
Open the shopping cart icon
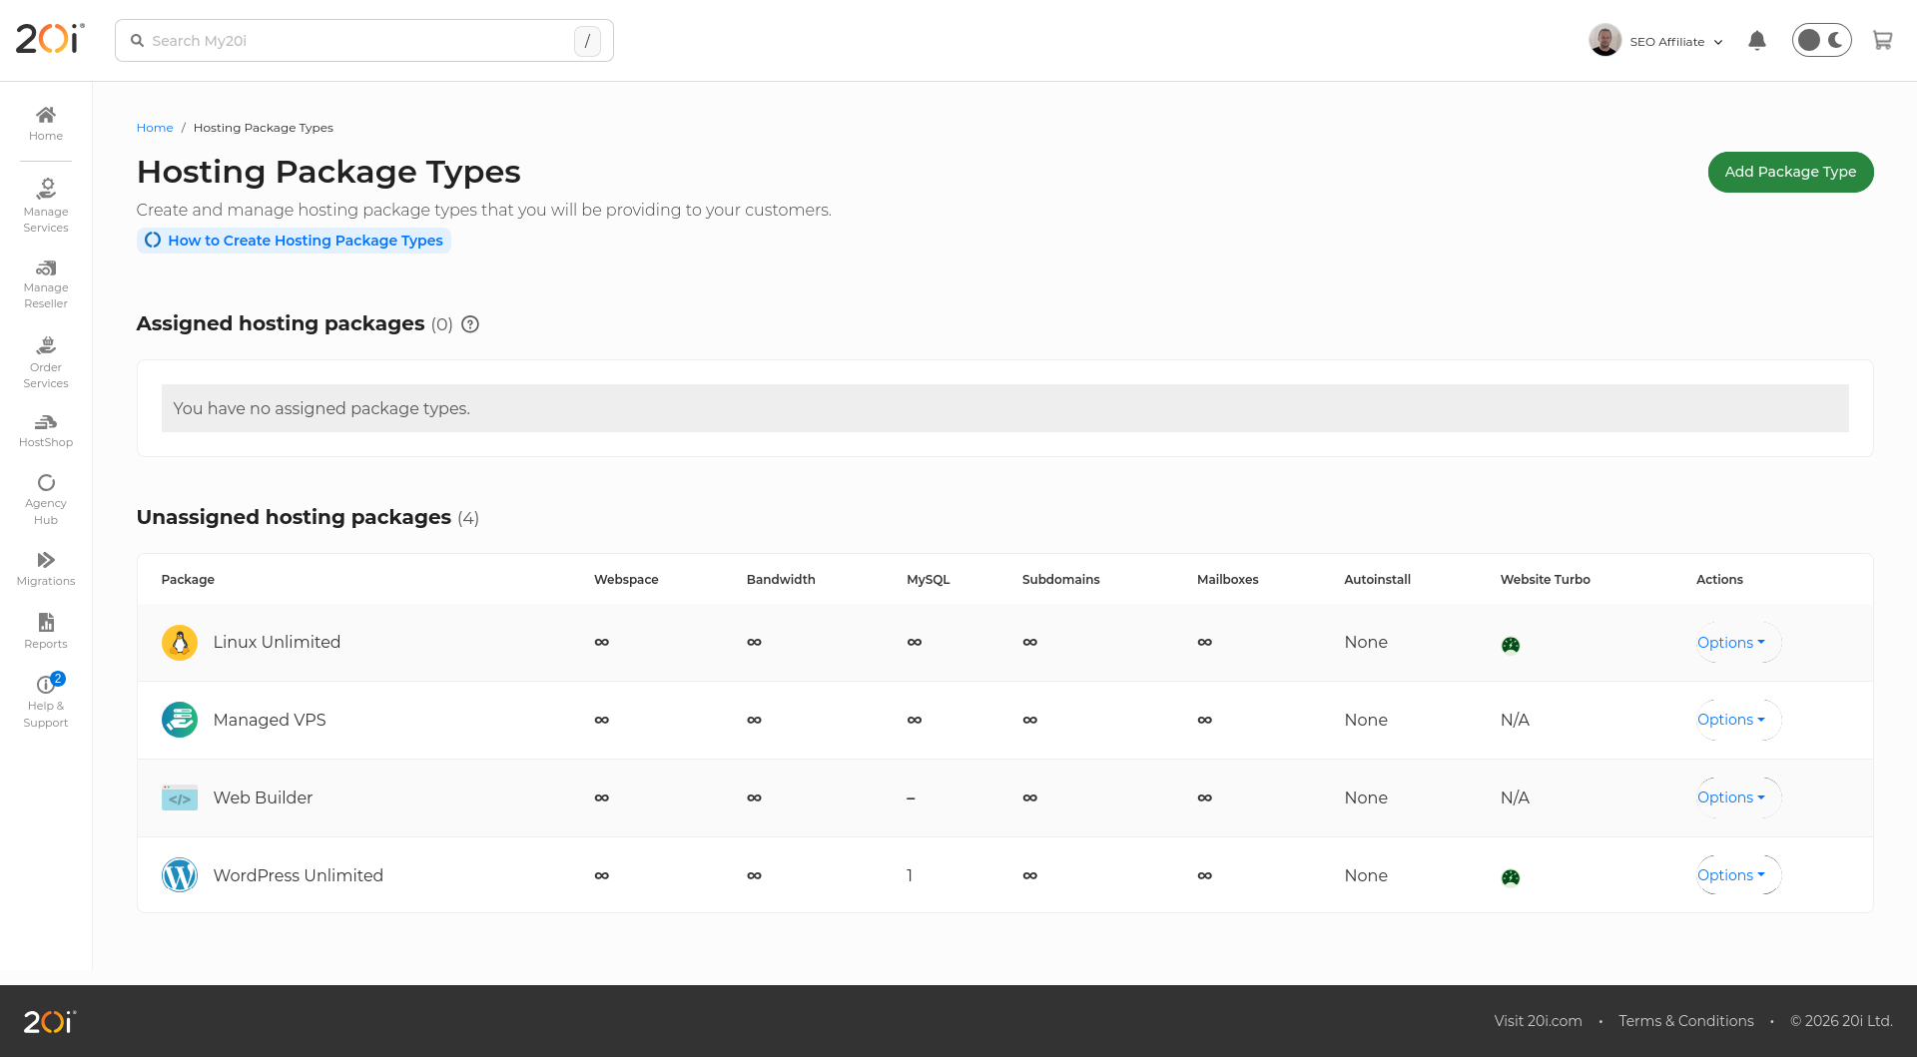coord(1882,41)
